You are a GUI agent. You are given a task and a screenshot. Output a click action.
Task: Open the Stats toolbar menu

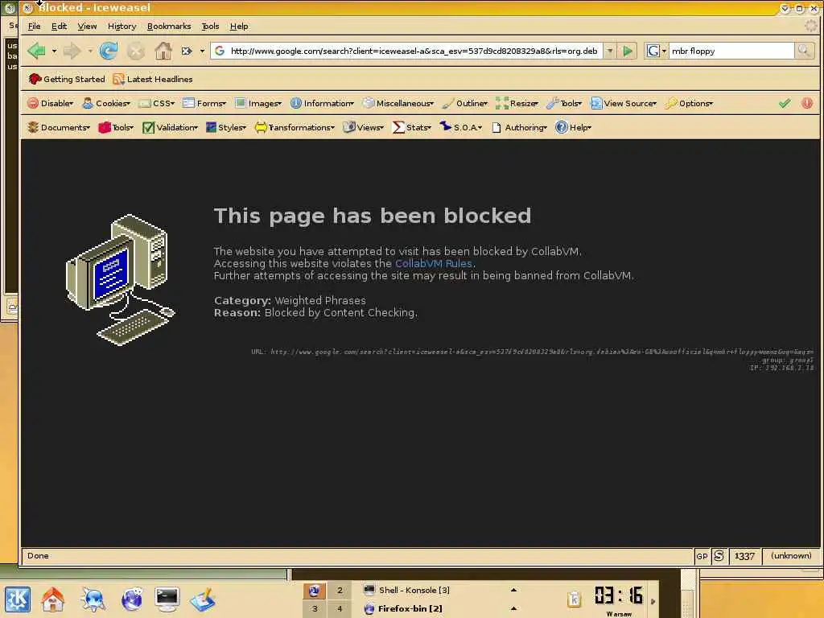pos(412,128)
